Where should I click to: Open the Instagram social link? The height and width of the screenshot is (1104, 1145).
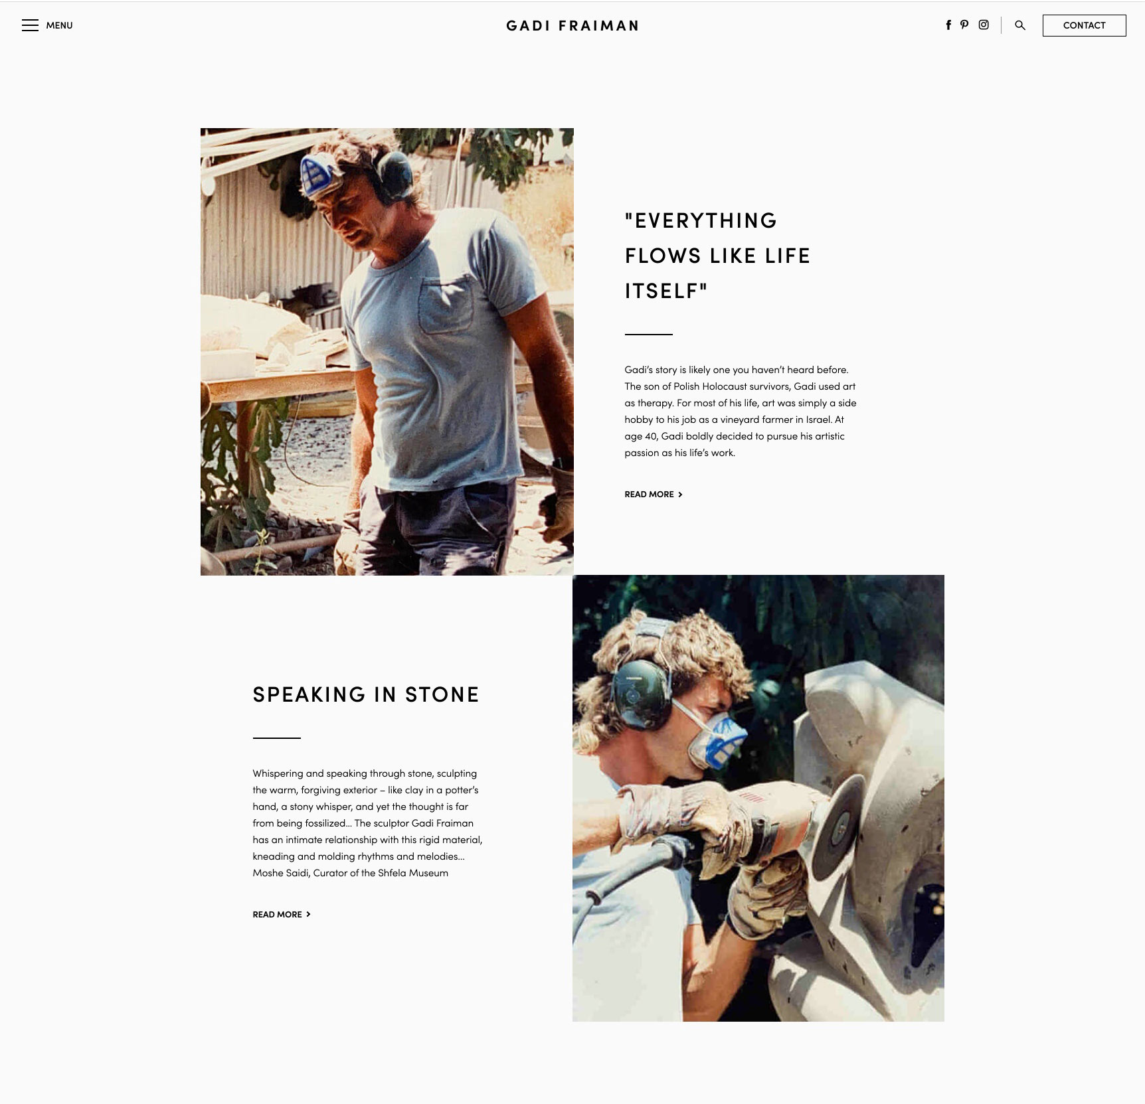pos(984,25)
